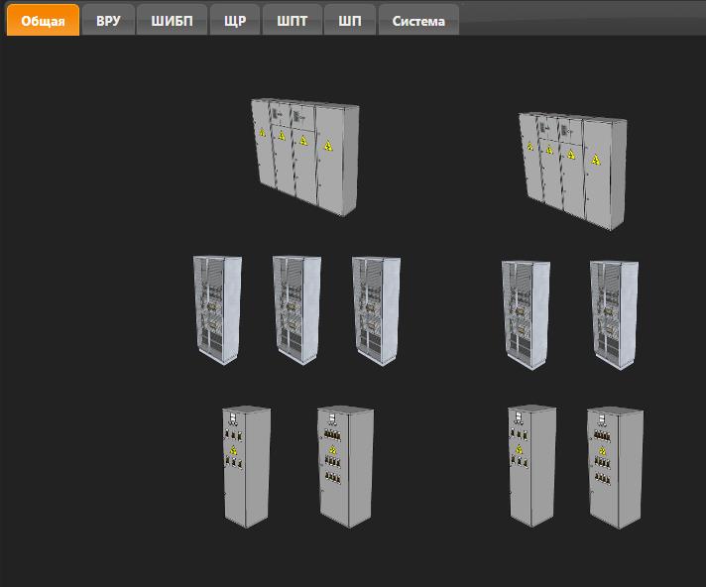Switch to the Система tab

pos(418,20)
